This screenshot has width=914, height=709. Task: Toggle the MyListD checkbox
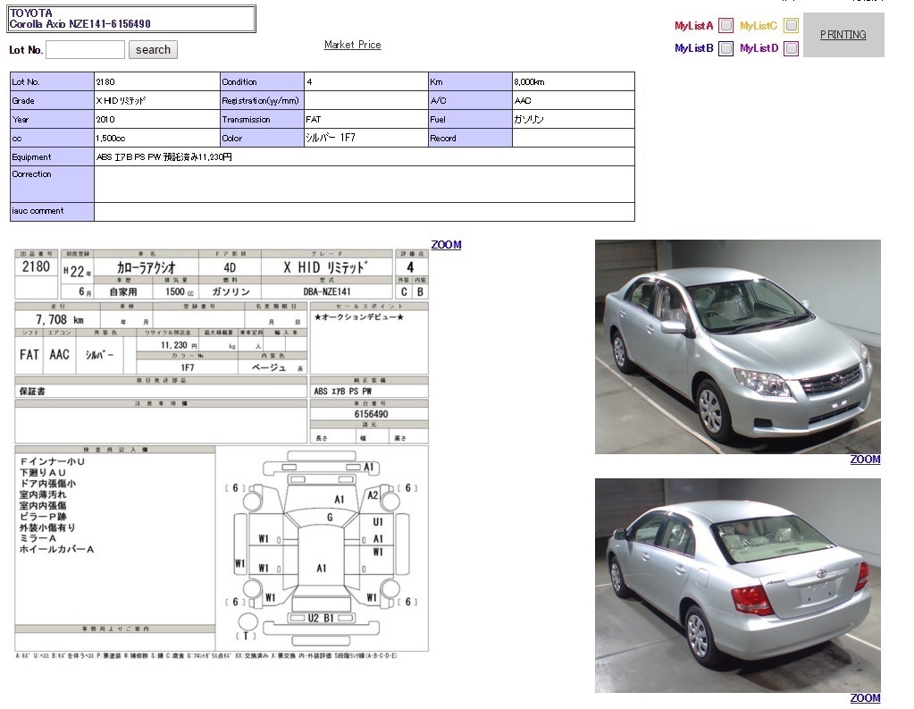791,49
